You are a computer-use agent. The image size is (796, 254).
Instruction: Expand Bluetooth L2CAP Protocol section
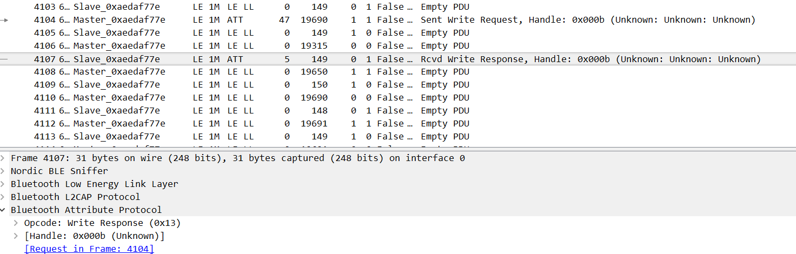point(3,197)
